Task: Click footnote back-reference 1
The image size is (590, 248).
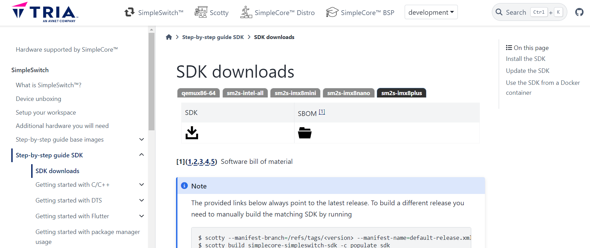Action: pos(190,161)
